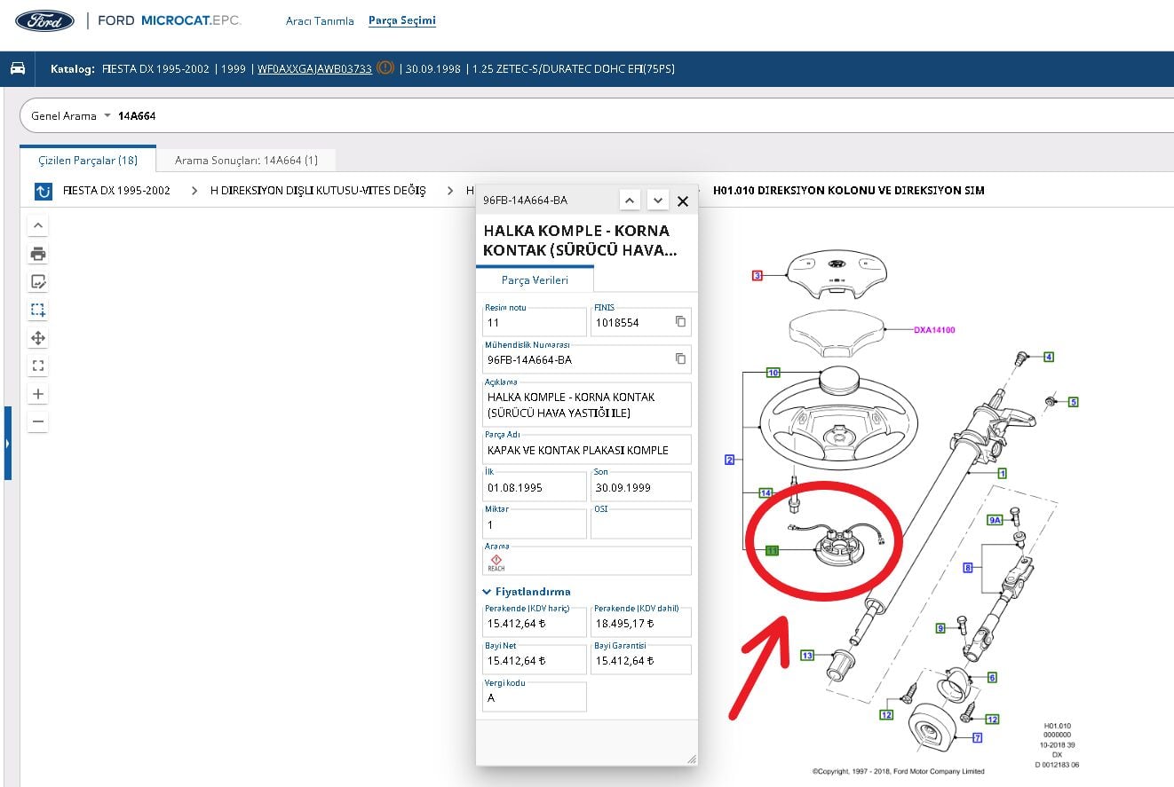
Task: Click the Parça Adı field
Action: coord(587,450)
